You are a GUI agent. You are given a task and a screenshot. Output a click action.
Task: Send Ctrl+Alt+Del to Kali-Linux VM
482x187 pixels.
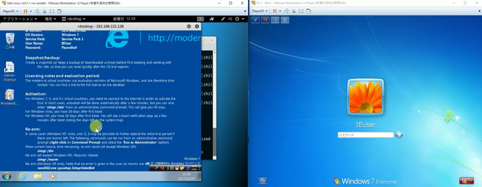pos(37,11)
